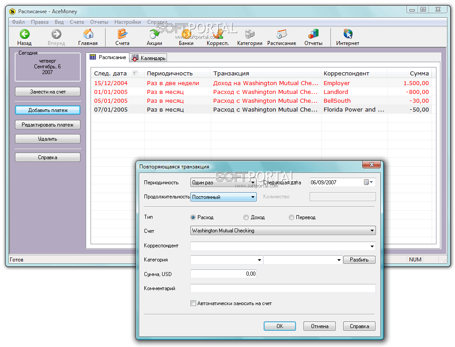The width and height of the screenshot is (455, 347).
Task: Open the Акции stocks toolbar icon
Action: tap(154, 34)
